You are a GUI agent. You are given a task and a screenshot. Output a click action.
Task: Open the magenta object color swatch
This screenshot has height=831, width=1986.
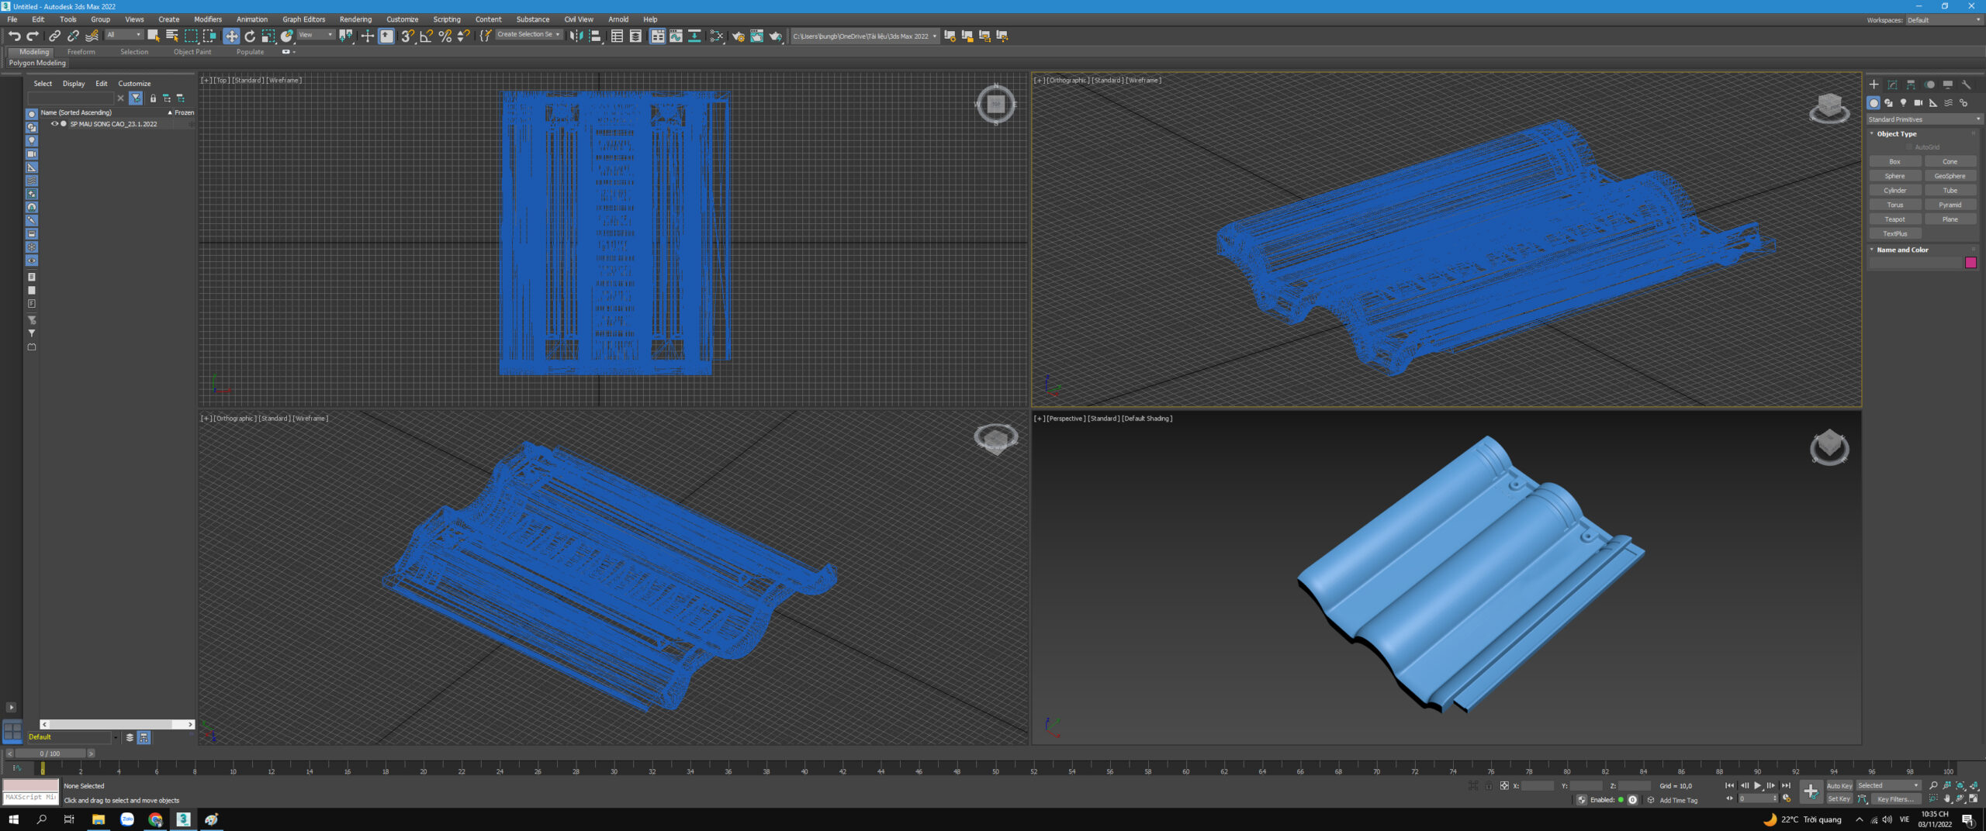pyautogui.click(x=1970, y=263)
